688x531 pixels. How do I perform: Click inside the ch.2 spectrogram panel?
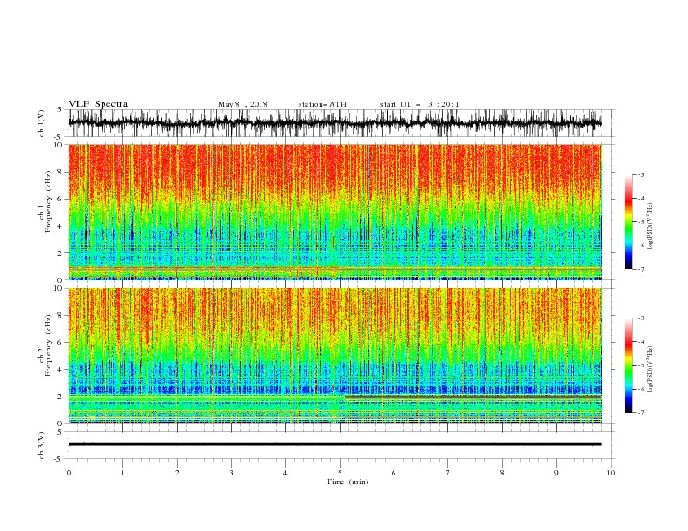(x=334, y=356)
